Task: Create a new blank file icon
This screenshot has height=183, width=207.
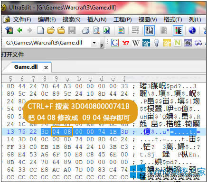Action: [40, 30]
